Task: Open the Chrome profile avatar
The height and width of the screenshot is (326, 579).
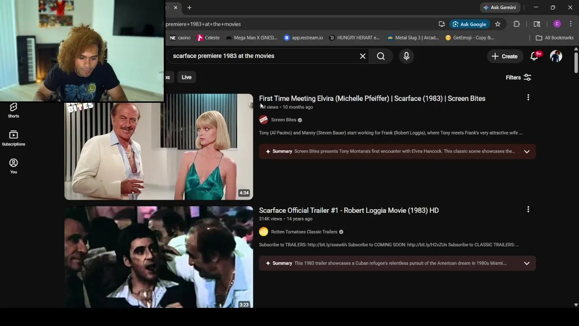Action: coord(557,24)
